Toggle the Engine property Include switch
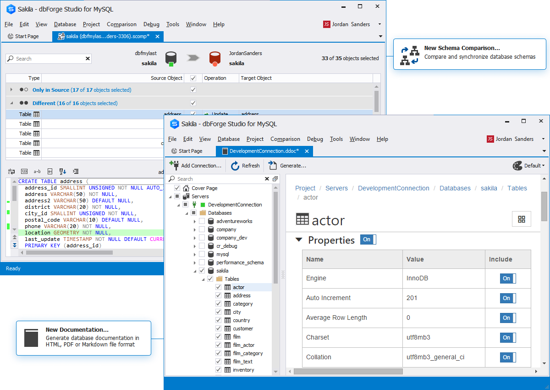The height and width of the screenshot is (390, 550). click(507, 278)
